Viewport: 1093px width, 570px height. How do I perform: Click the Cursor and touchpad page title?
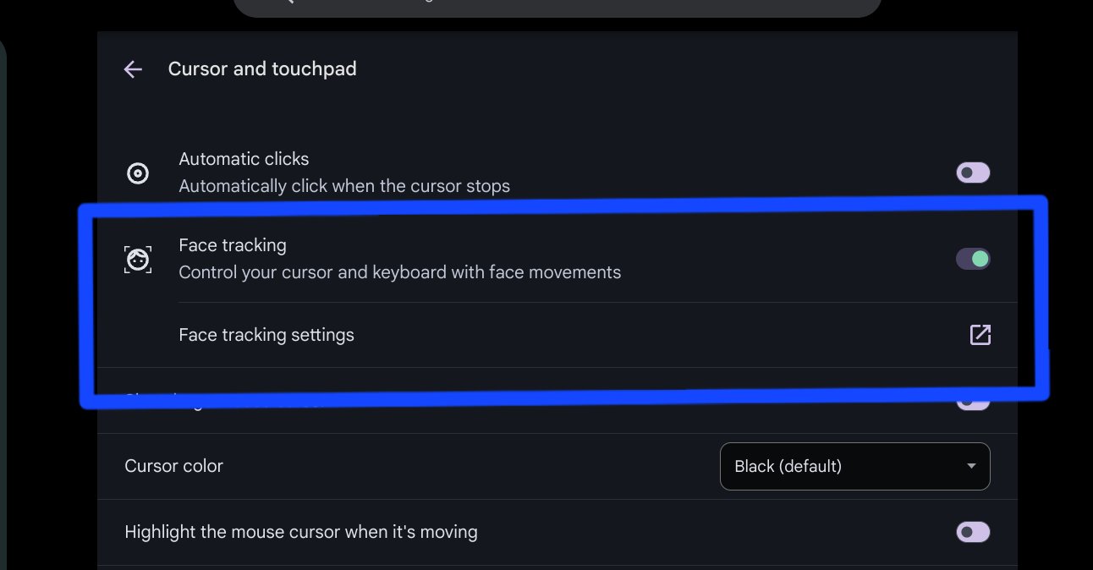coord(262,69)
